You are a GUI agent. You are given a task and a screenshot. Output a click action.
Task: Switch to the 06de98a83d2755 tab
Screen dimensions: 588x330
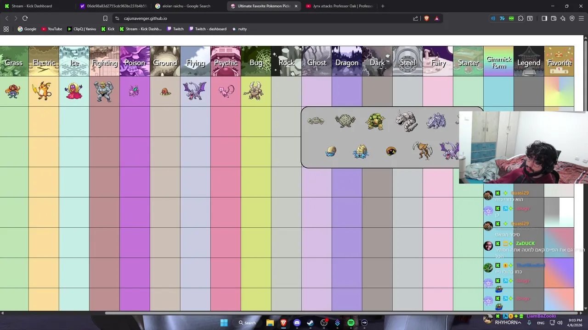tap(113, 6)
